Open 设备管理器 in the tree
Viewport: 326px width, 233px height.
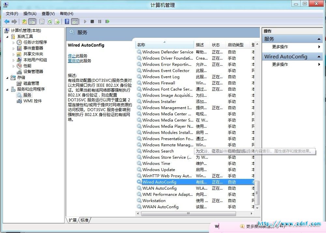tap(33, 71)
